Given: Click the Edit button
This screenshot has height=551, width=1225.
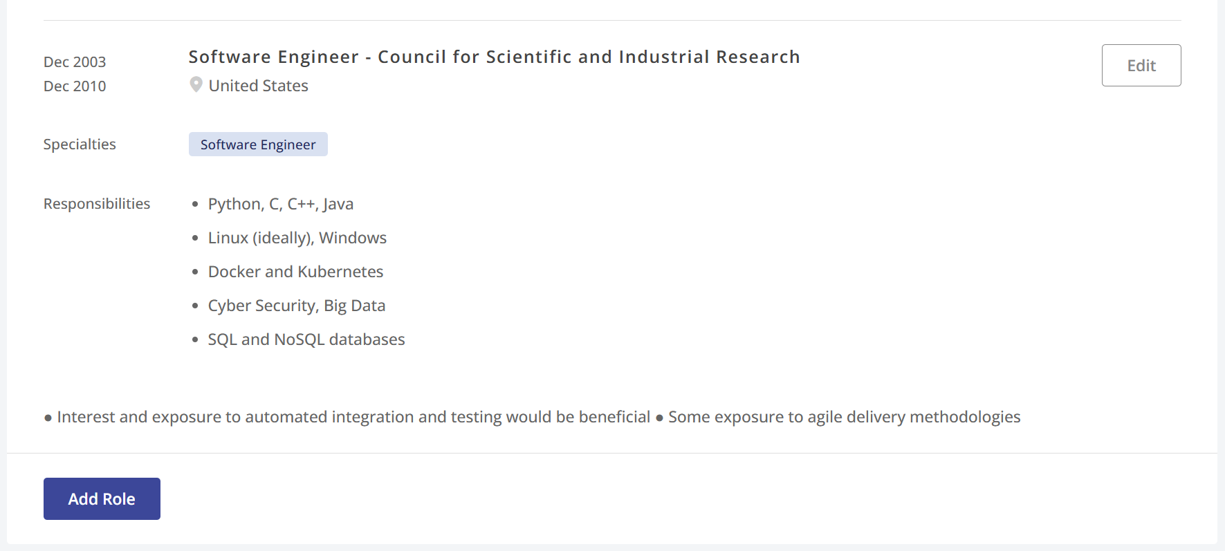Looking at the screenshot, I should (1141, 66).
